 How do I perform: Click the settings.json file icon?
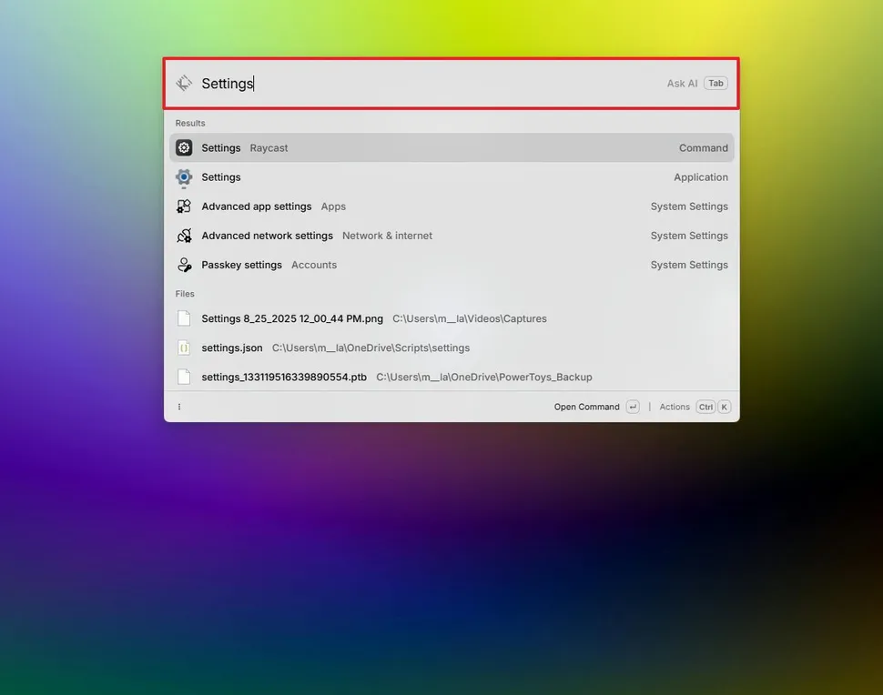[184, 347]
